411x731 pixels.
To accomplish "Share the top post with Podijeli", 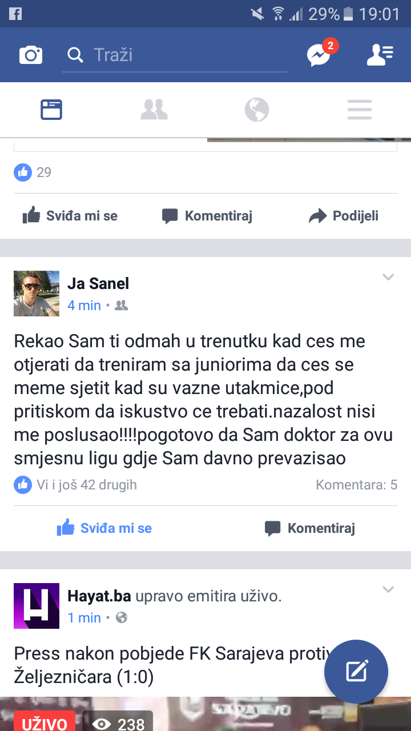I will (x=344, y=216).
